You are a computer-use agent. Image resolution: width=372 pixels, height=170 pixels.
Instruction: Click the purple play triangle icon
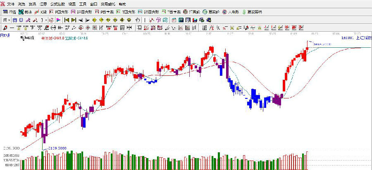pos(58,19)
